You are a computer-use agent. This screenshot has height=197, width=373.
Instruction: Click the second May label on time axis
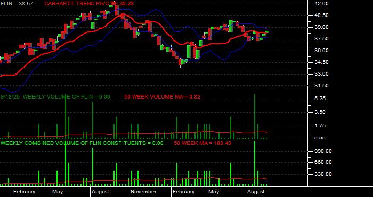coord(214,192)
